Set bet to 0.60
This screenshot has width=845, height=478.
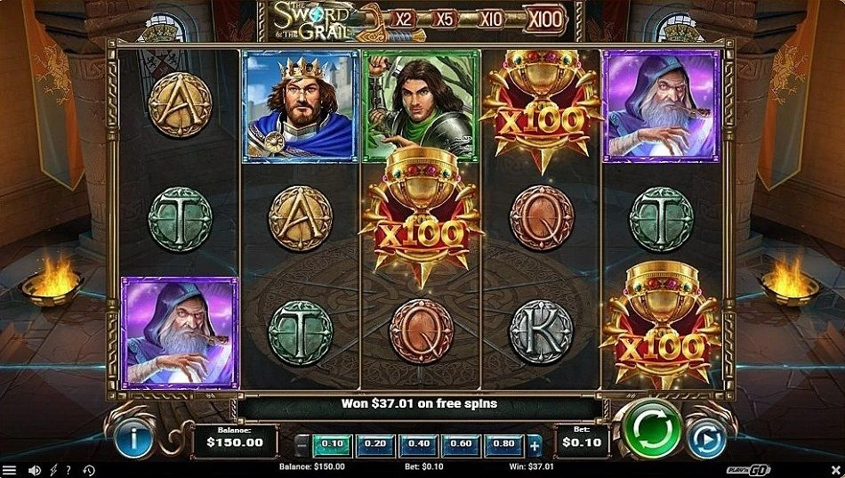(x=462, y=445)
